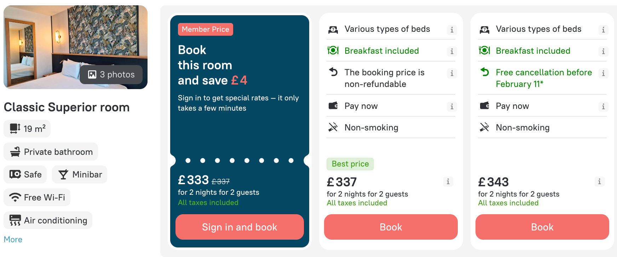Click the Private bathroom bathtub icon
Viewport: 617px width, 257px height.
15,152
